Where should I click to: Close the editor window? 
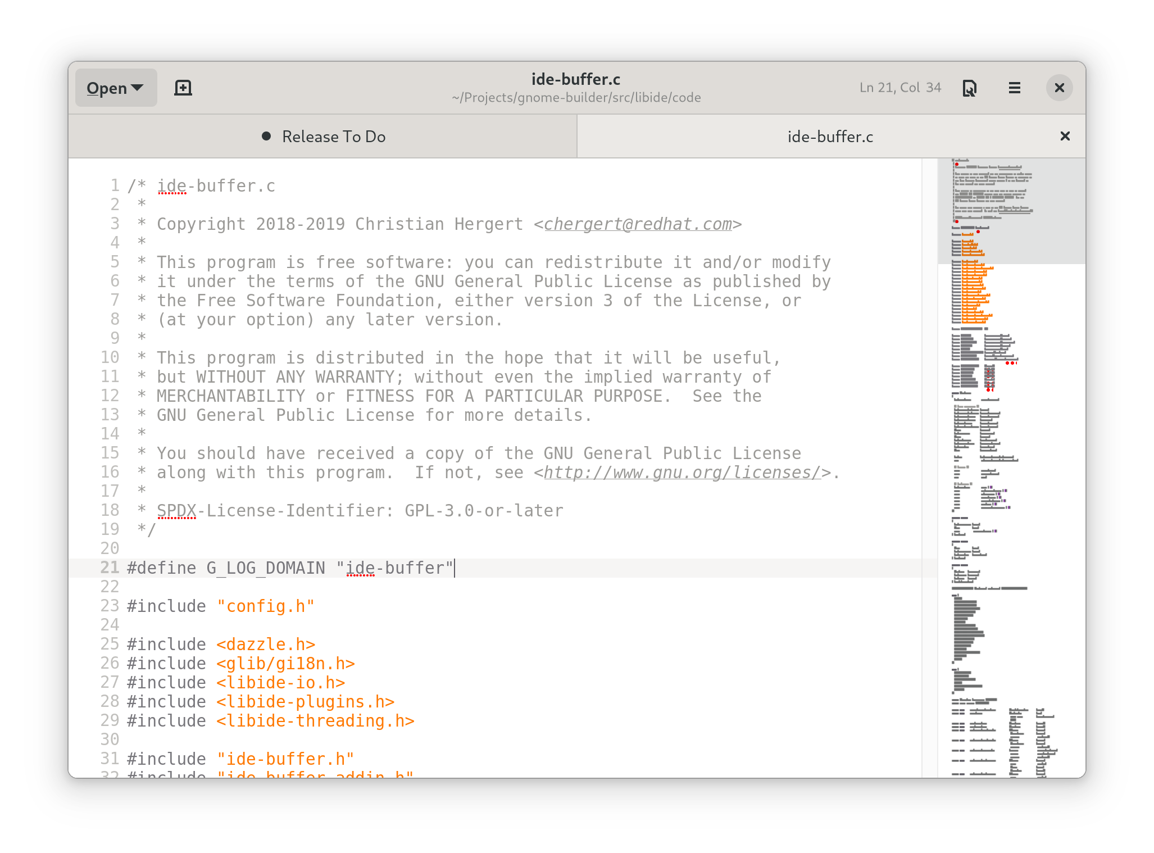tap(1059, 88)
